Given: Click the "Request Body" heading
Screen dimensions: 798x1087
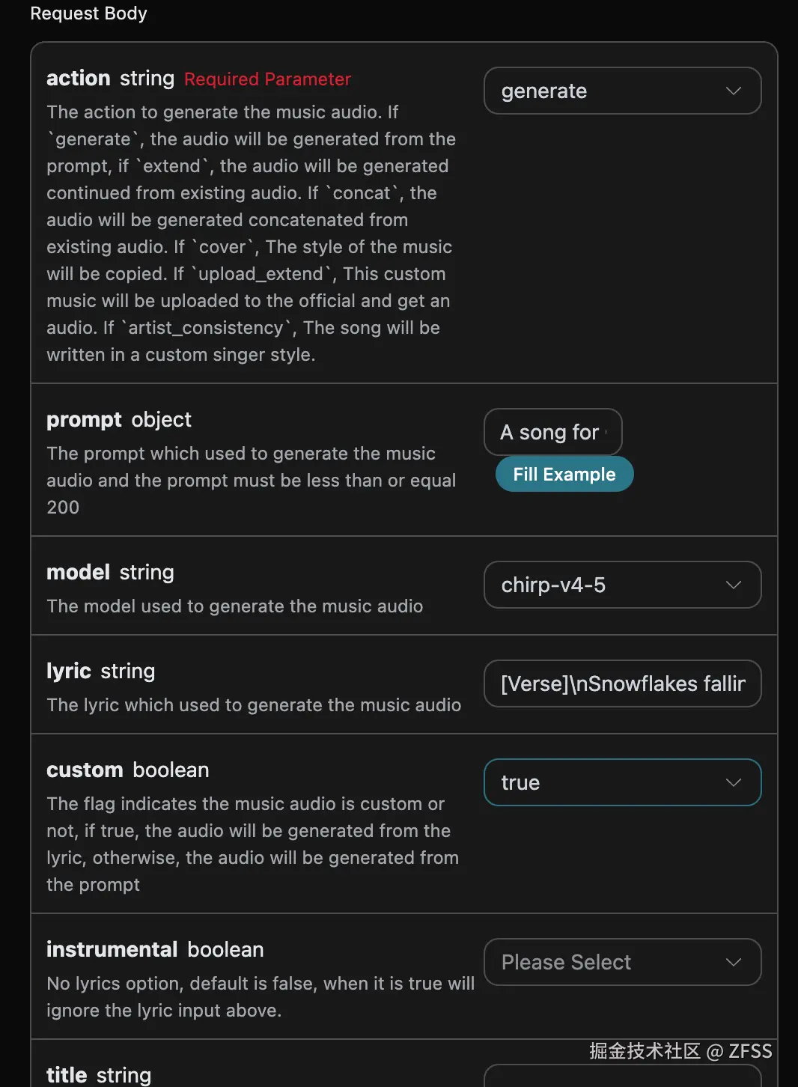Looking at the screenshot, I should (88, 13).
